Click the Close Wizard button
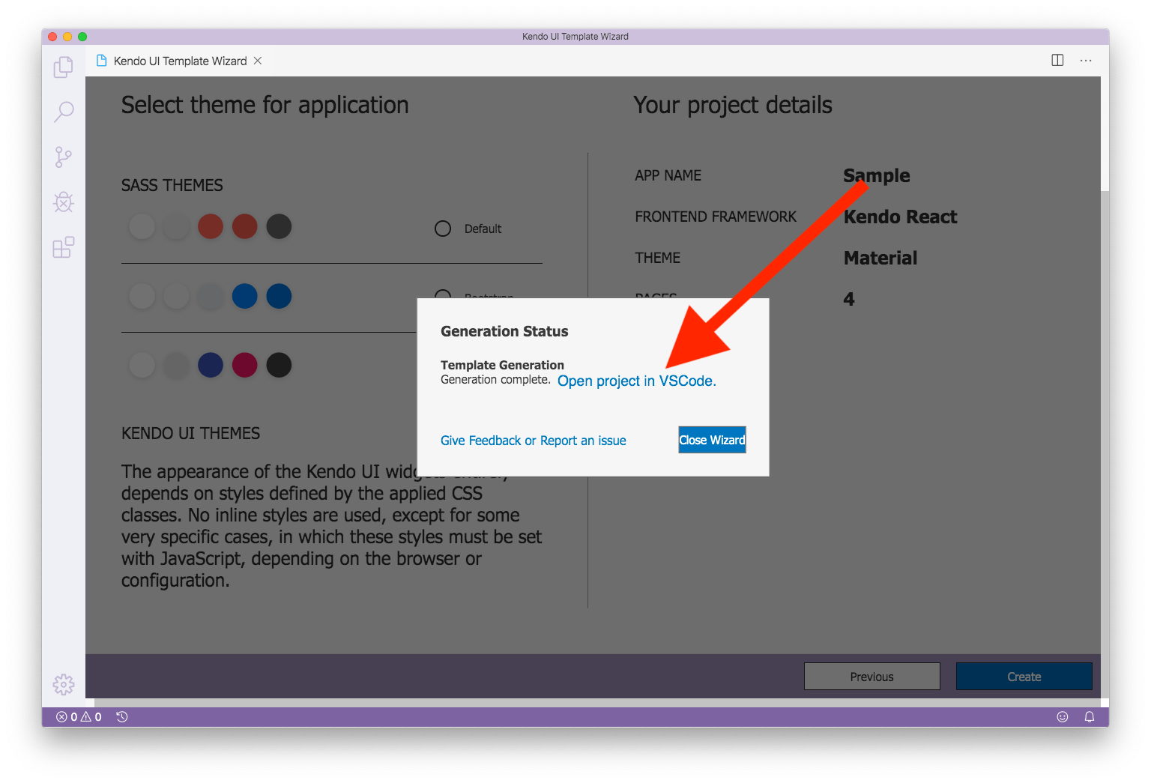1151x783 pixels. tap(713, 440)
